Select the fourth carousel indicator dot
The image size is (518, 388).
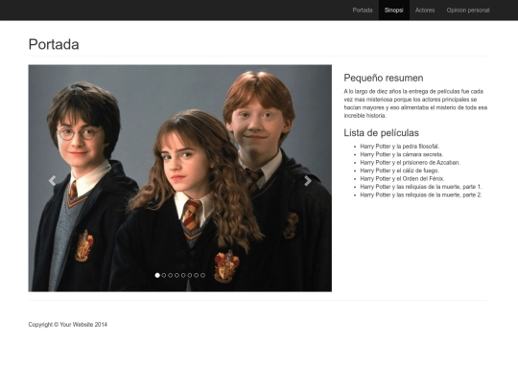coord(177,275)
